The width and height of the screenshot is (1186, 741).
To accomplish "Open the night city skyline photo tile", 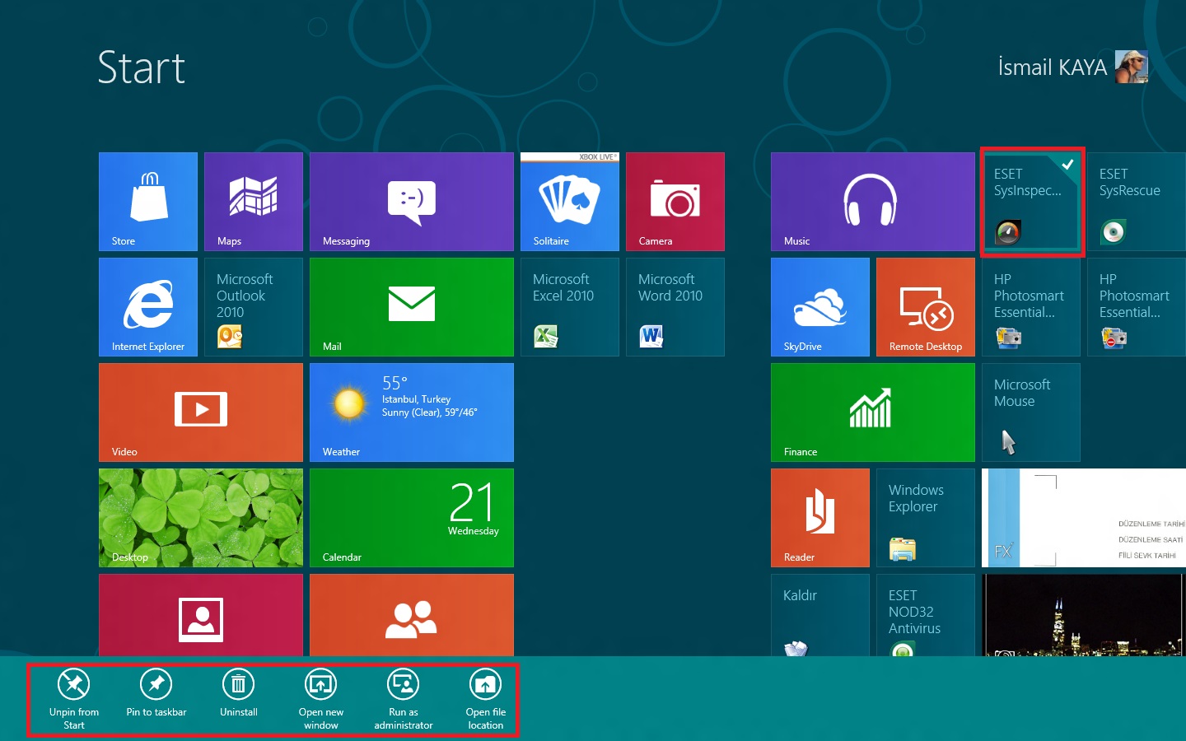I will point(1084,615).
